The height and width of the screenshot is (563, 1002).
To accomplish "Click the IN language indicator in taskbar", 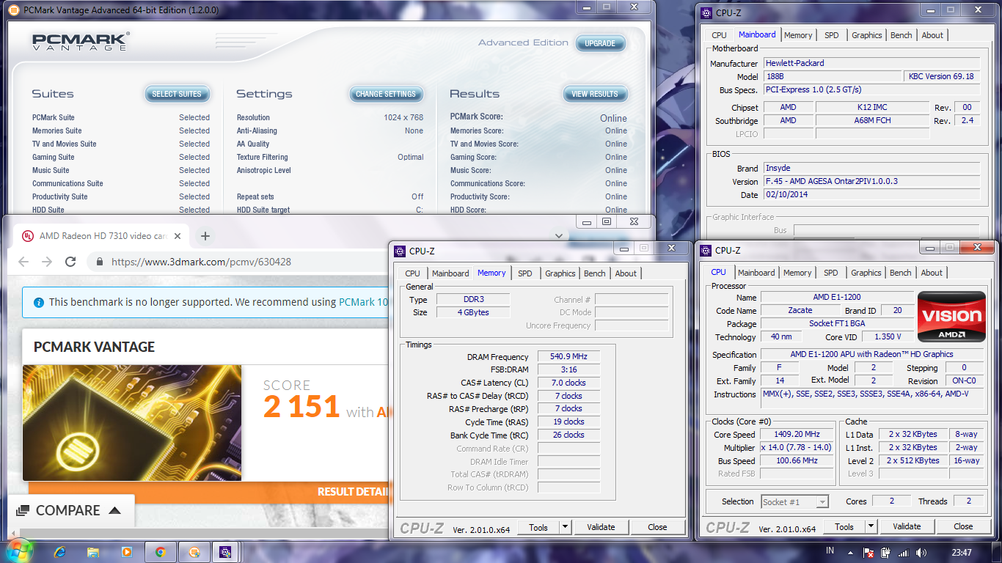I will click(830, 551).
